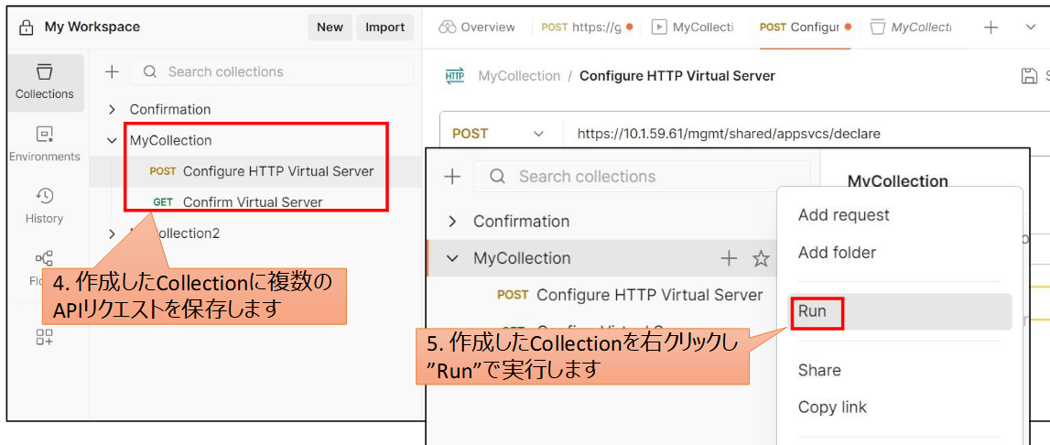The width and height of the screenshot is (1050, 445).
Task: Add a request with the MyCollection plus icon
Action: coord(729,259)
